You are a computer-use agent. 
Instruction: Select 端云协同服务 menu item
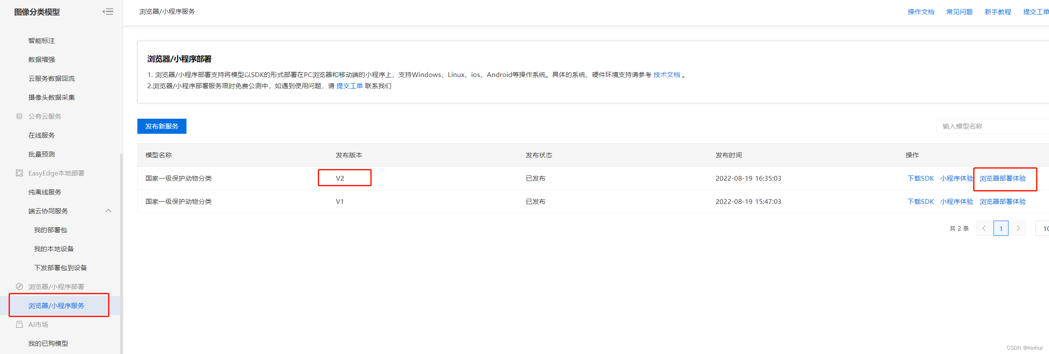click(x=48, y=211)
